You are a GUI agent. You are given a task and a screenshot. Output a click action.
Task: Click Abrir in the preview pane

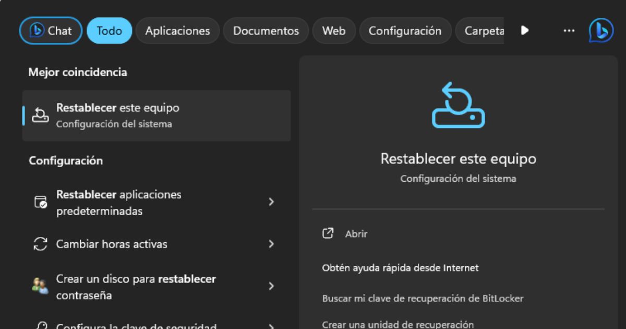pos(356,234)
